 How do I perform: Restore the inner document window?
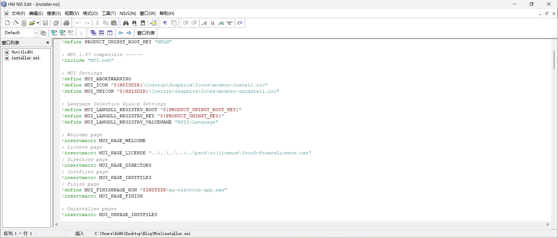pos(547,14)
